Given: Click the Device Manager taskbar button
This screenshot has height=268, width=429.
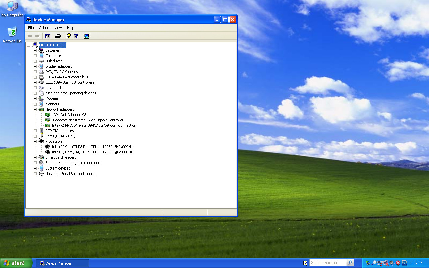Looking at the screenshot, I should point(62,263).
